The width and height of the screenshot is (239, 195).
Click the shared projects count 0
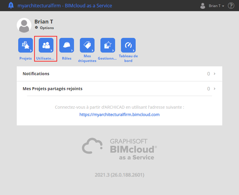tap(208, 89)
